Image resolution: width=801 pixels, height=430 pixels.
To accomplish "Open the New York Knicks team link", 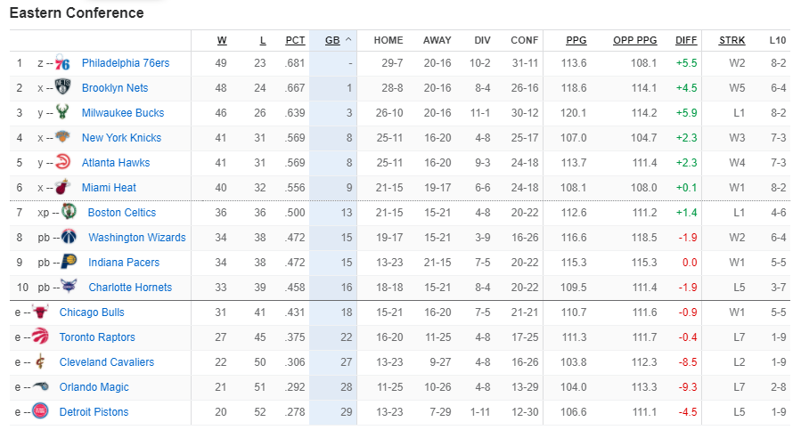I will click(121, 138).
